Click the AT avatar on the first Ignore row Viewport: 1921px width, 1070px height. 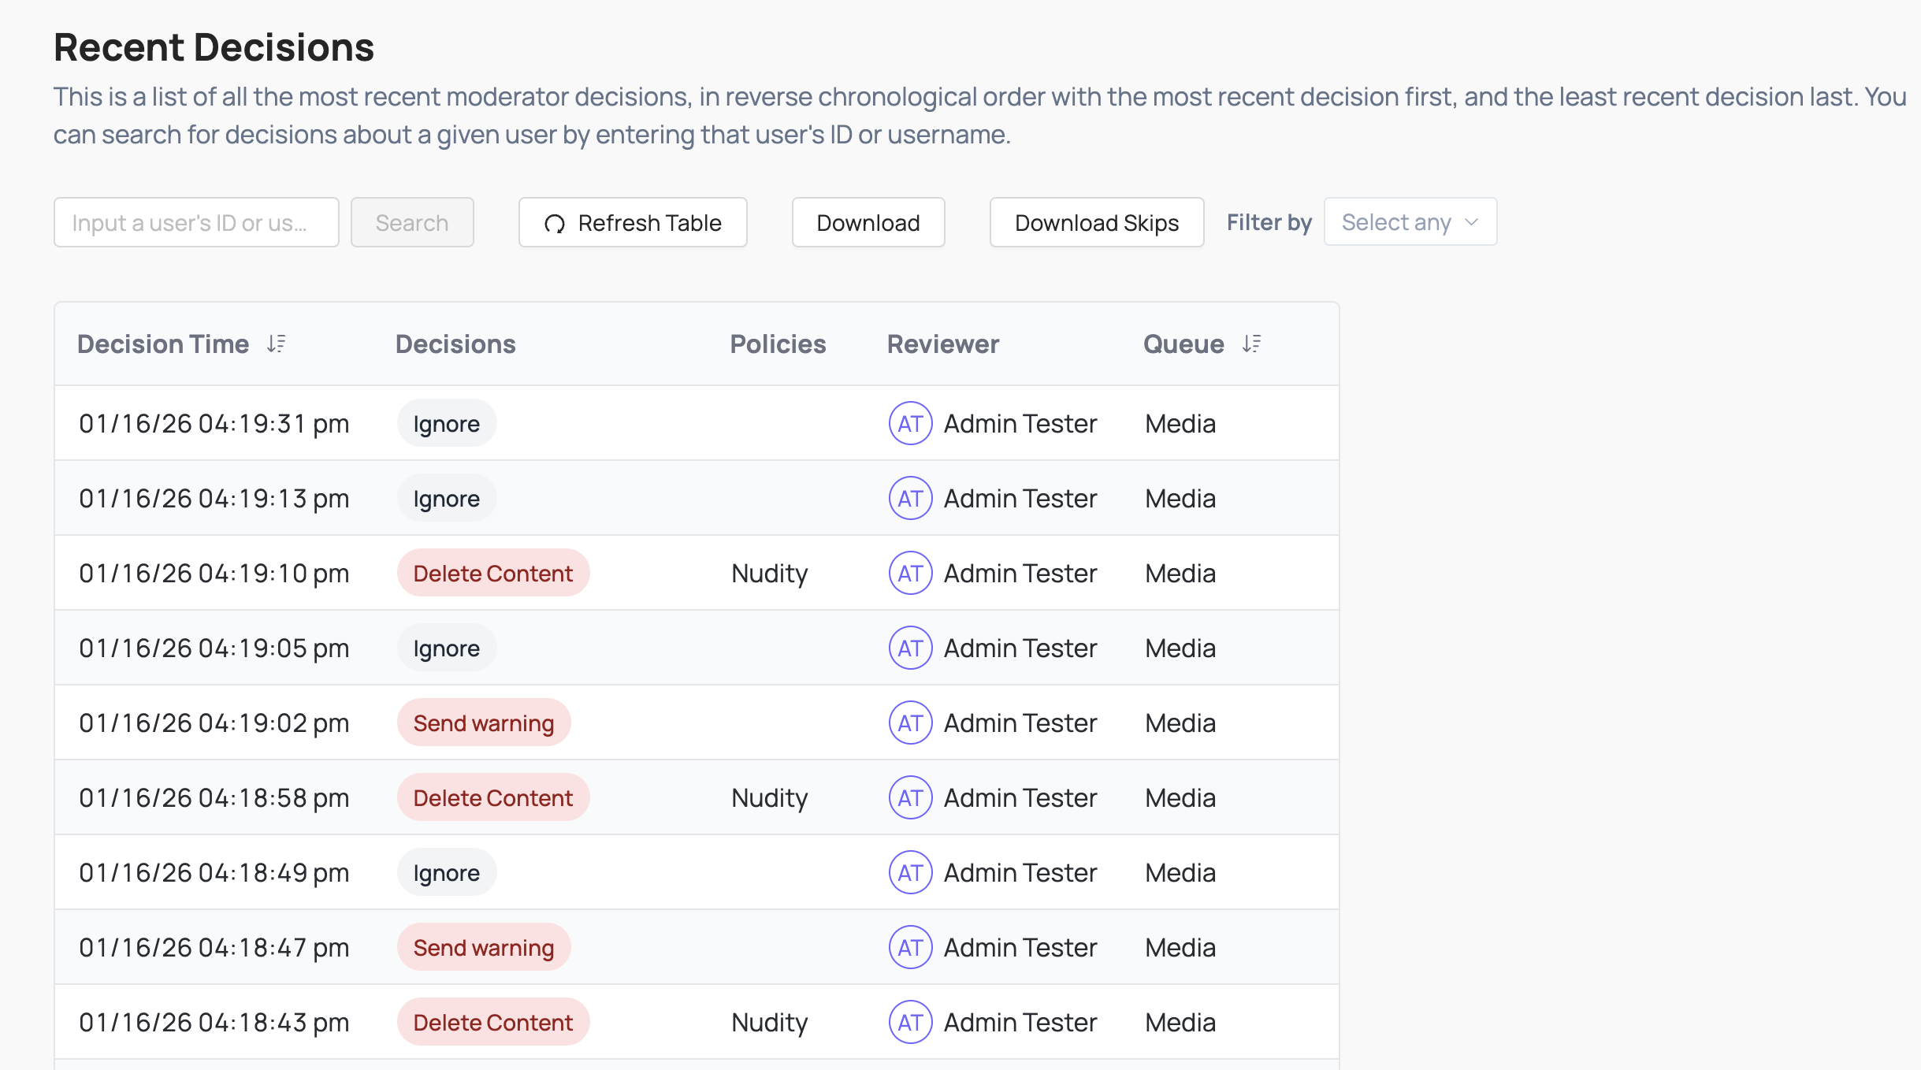coord(910,423)
